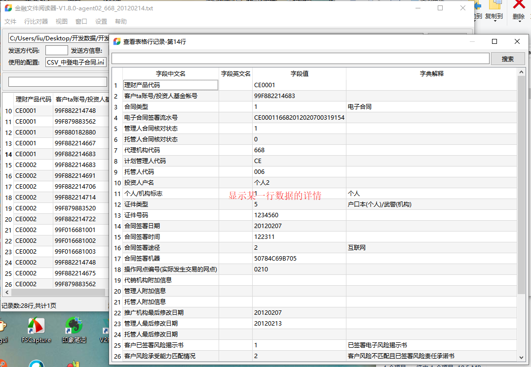Screen dimensions: 531x367
Task: Open the 帮助 menu
Action: [120, 21]
